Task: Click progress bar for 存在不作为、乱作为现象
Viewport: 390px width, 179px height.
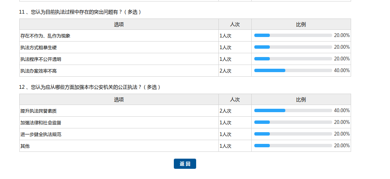Action: [293, 35]
